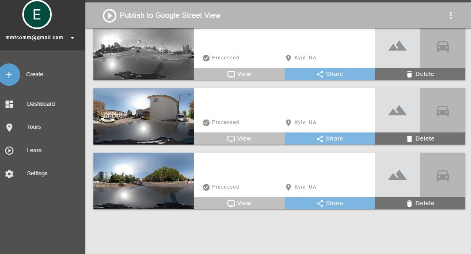Click the mountain icon on the second tour
This screenshot has width=471, height=254.
(397, 110)
